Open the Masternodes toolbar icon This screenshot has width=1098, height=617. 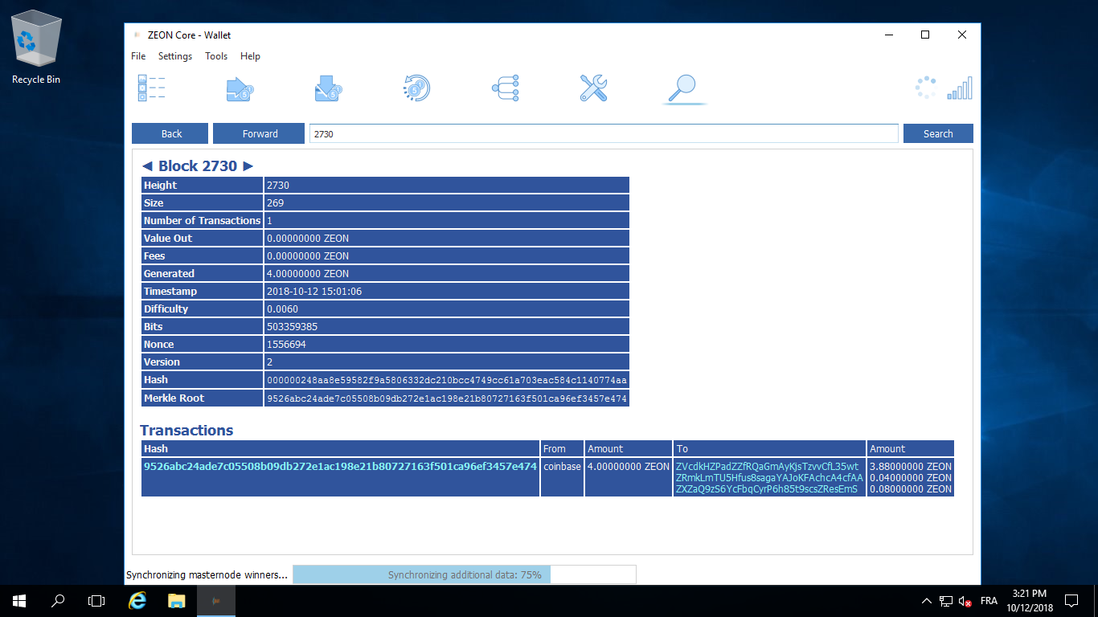[x=505, y=88]
